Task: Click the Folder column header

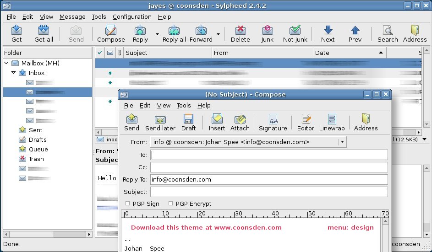Action: click(47, 53)
